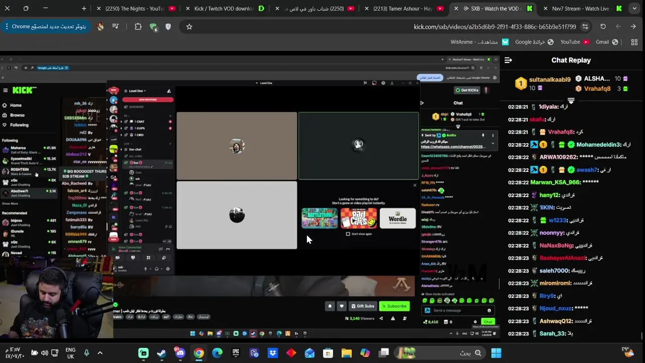
Task: Open Dropbox from the taskbar
Action: click(273, 353)
